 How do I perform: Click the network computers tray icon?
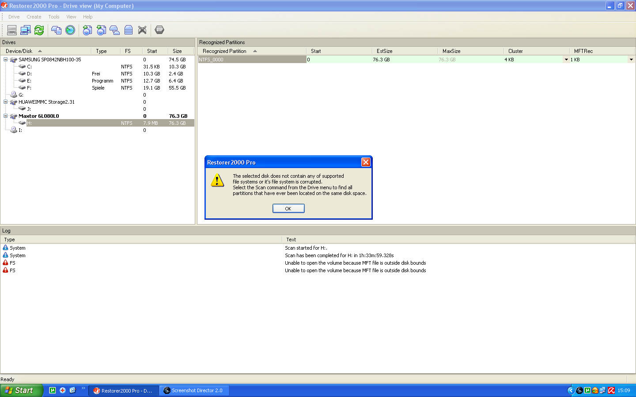603,390
